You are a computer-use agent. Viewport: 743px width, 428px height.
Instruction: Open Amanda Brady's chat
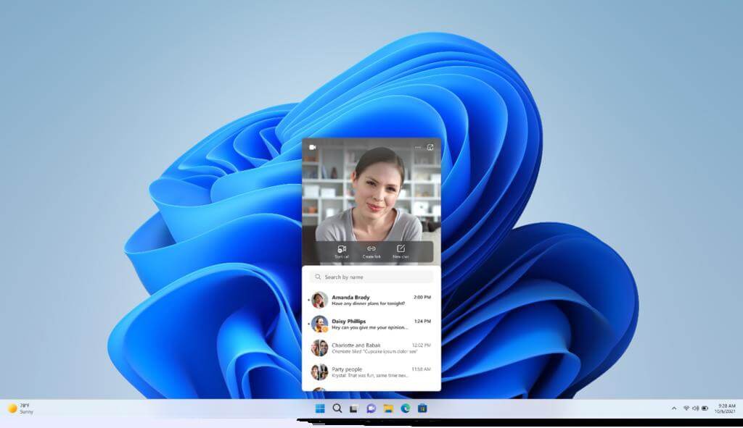[371, 300]
